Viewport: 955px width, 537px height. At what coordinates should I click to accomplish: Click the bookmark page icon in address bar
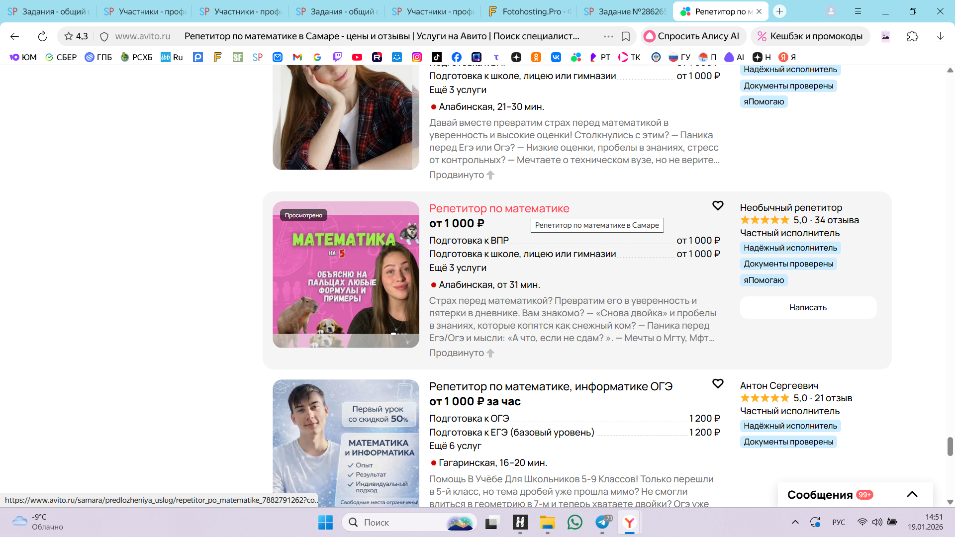[626, 36]
